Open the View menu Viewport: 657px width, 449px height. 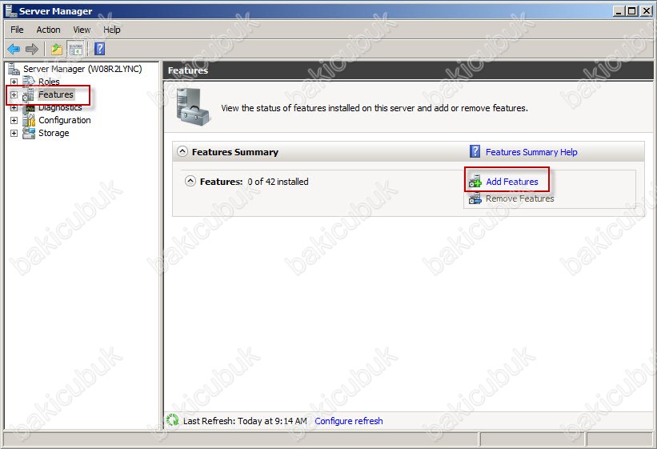pyautogui.click(x=82, y=30)
